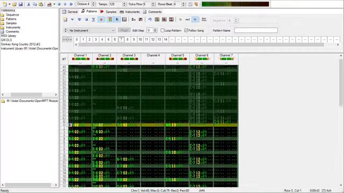Open Zxx macro configuration icon
This screenshot has width=344, height=193.
coord(133,19)
